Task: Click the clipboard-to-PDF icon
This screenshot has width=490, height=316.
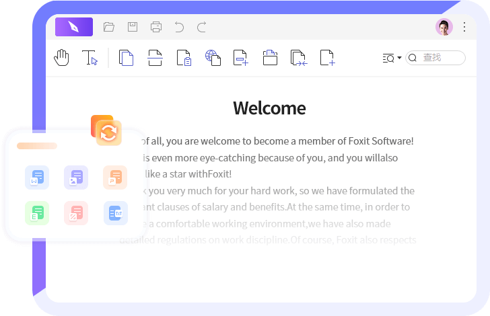Action: [184, 58]
